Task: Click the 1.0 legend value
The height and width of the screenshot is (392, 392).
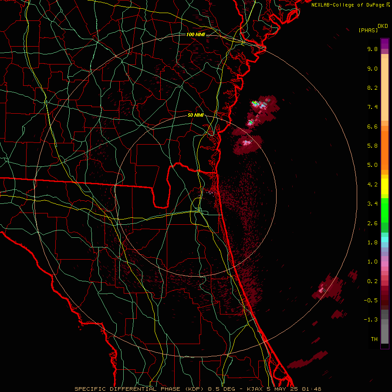Action: pyautogui.click(x=372, y=262)
